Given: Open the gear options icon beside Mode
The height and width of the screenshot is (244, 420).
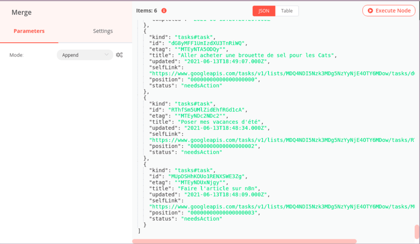Looking at the screenshot, I should click(119, 55).
